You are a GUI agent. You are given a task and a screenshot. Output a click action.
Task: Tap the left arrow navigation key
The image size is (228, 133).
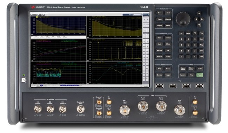tap(196, 19)
